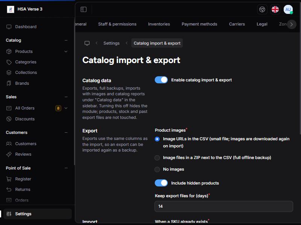Click the All Orders inbox icon
This screenshot has height=225, width=301.
9,108
